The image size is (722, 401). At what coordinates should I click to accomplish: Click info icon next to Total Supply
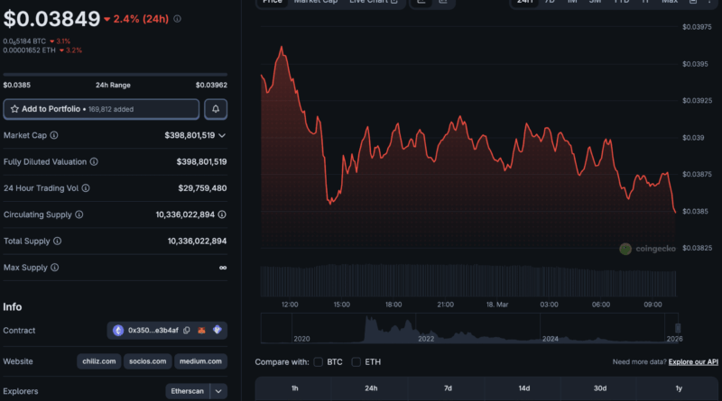pos(58,242)
